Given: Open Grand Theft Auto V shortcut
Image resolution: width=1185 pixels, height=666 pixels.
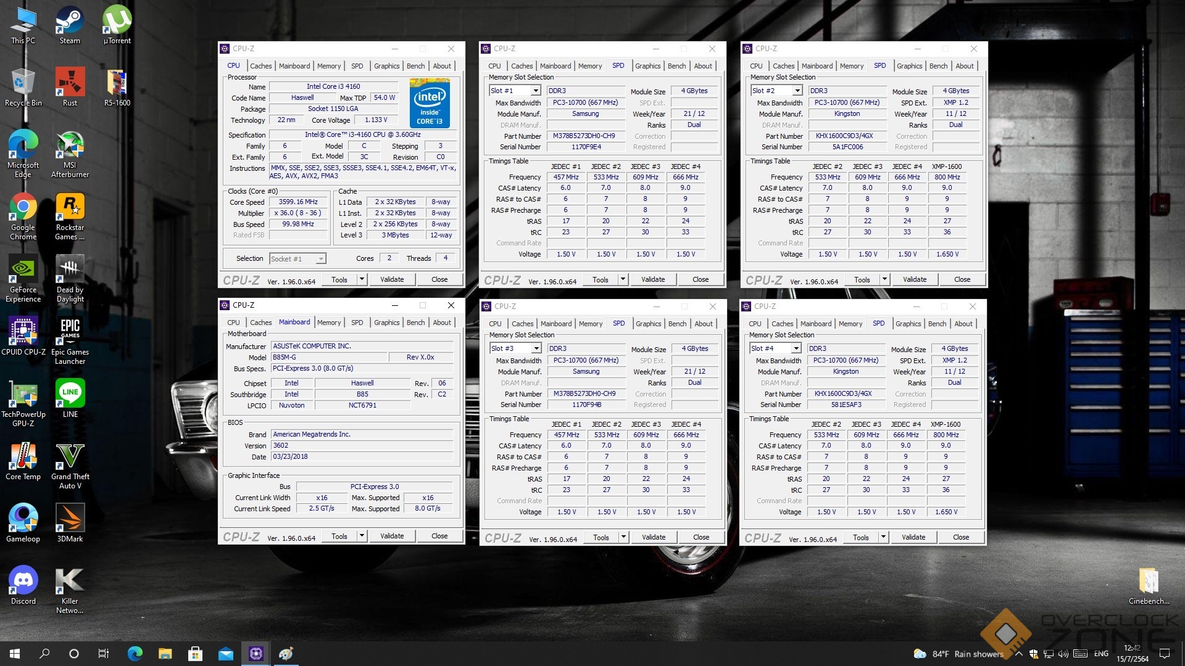Looking at the screenshot, I should click(x=70, y=466).
